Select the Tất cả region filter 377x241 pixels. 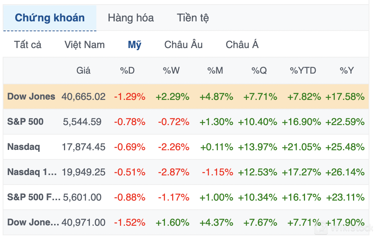tap(28, 45)
